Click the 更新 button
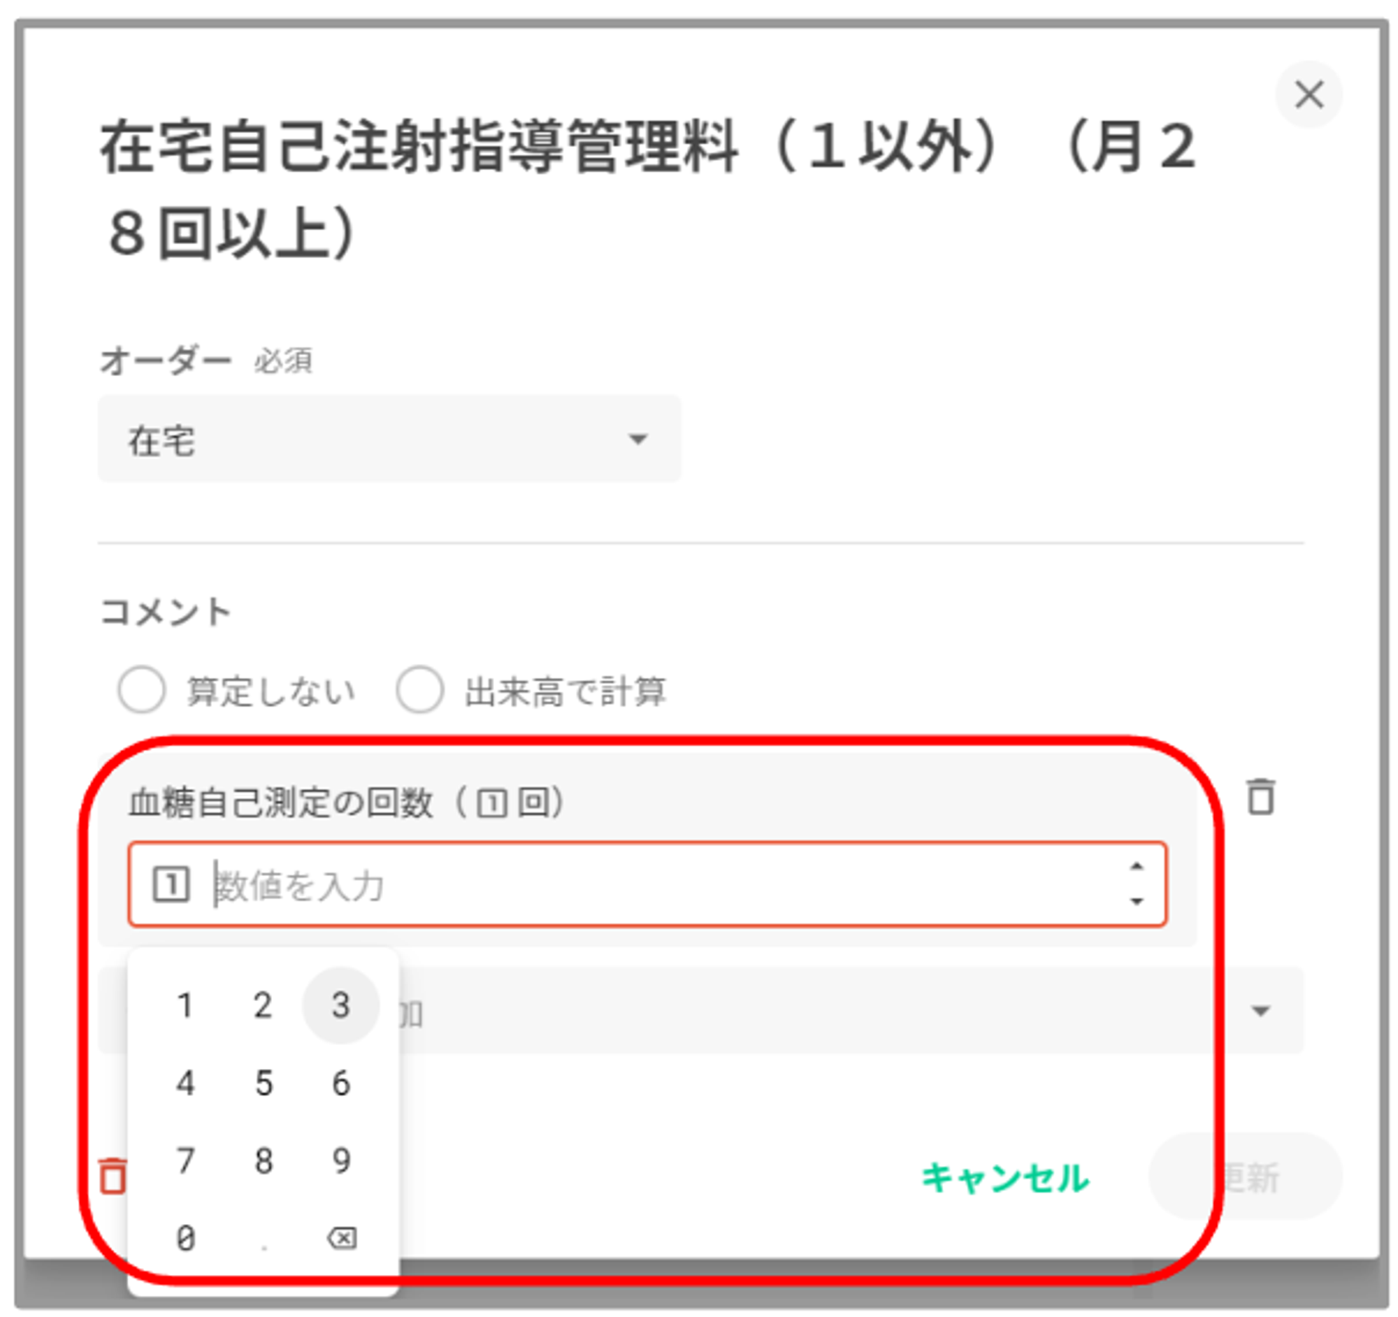1398x1317 pixels. tap(1246, 1177)
